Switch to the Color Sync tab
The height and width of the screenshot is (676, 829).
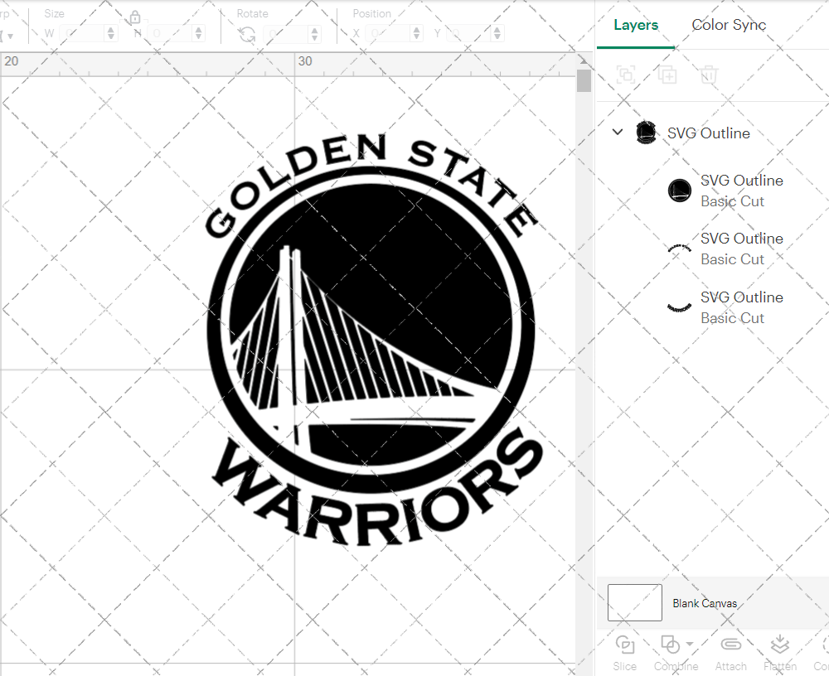tap(729, 25)
